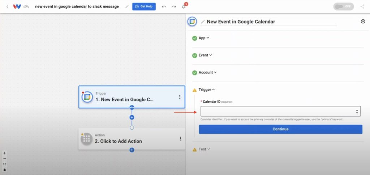Edit workflow name with pencil icon

coord(127,6)
